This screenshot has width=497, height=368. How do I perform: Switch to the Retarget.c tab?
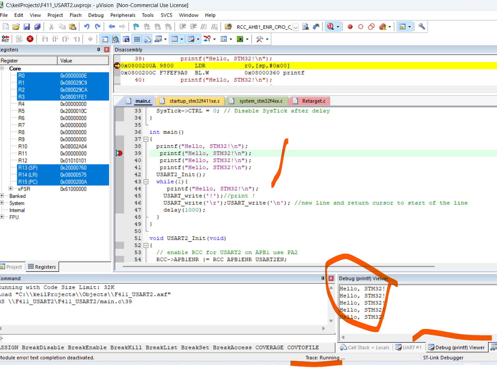coord(313,101)
